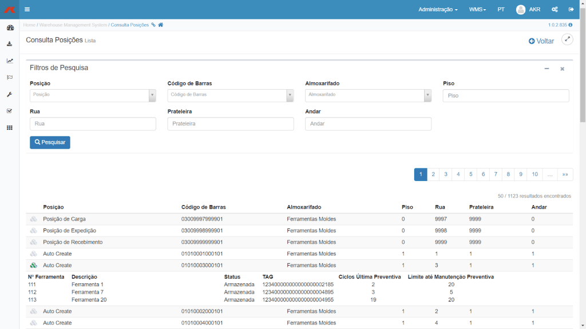Open the WMS menu
Image resolution: width=586 pixels, height=329 pixels.
tap(478, 10)
